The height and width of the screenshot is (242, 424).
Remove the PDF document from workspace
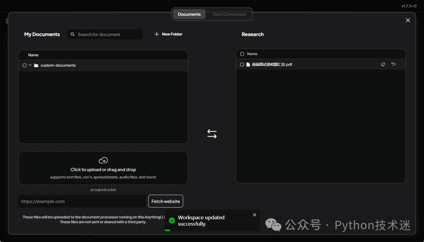[x=393, y=64]
